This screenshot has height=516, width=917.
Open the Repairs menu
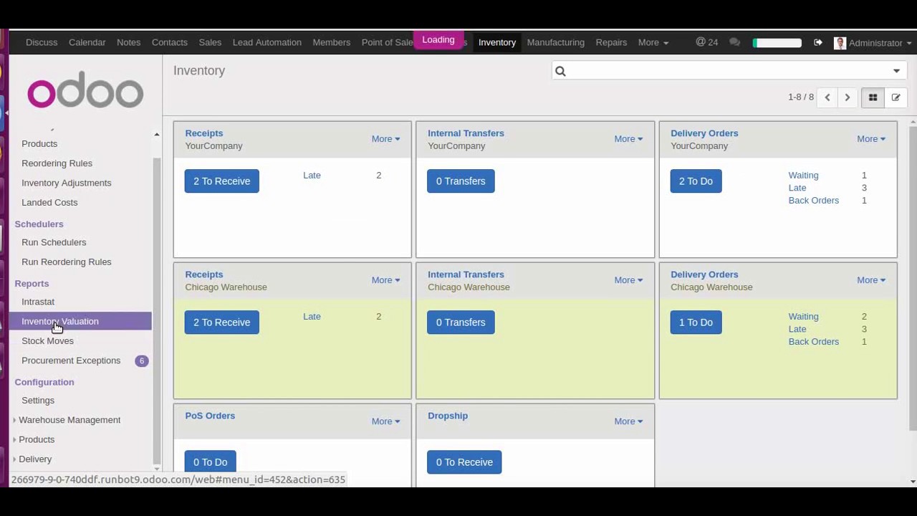611,42
